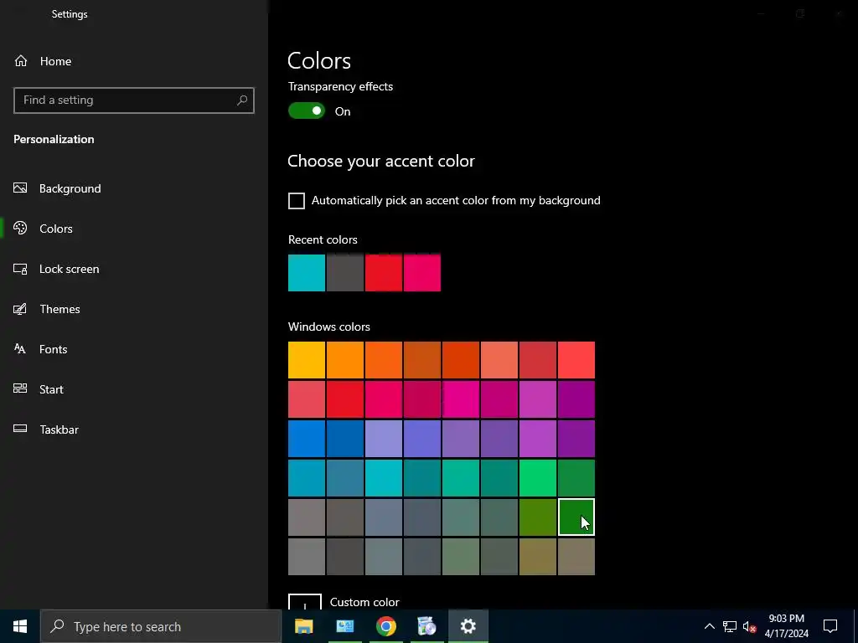Screen dimensions: 858x643
Task: Click the muted volume icon in tray
Action: point(749,626)
